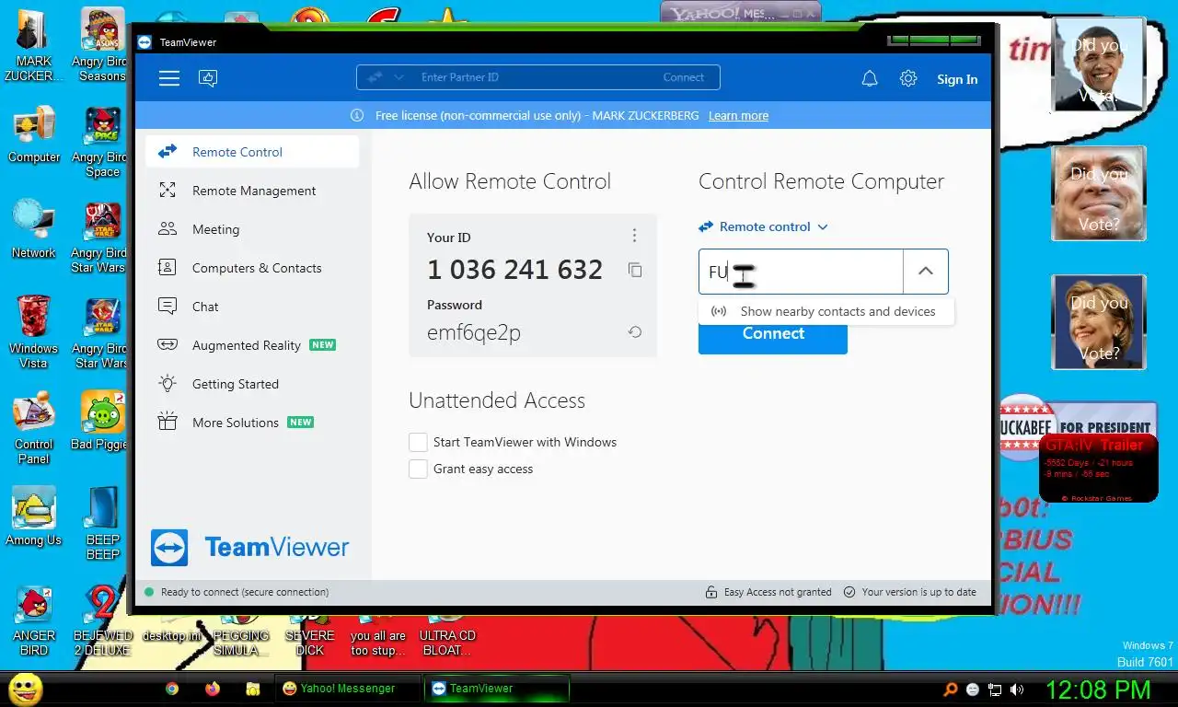Image resolution: width=1178 pixels, height=707 pixels.
Task: Click the blue Connect button
Action: point(773,336)
